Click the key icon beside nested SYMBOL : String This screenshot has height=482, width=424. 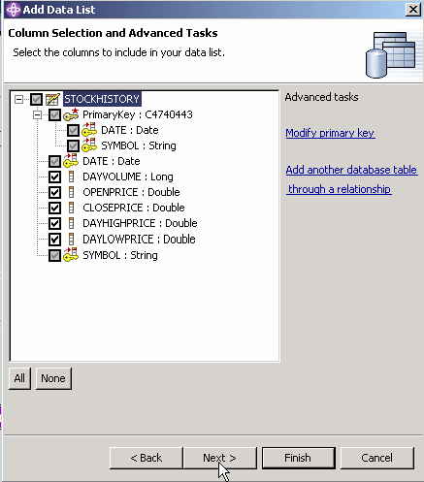coord(89,145)
